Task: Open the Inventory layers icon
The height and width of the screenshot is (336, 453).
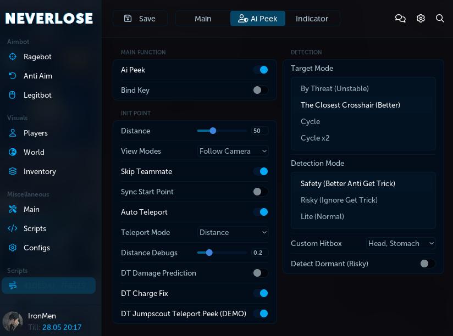Action: (x=12, y=171)
